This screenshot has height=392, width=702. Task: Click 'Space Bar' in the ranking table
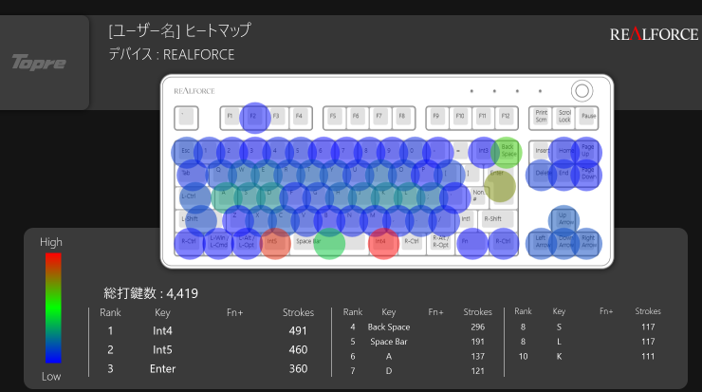point(389,342)
